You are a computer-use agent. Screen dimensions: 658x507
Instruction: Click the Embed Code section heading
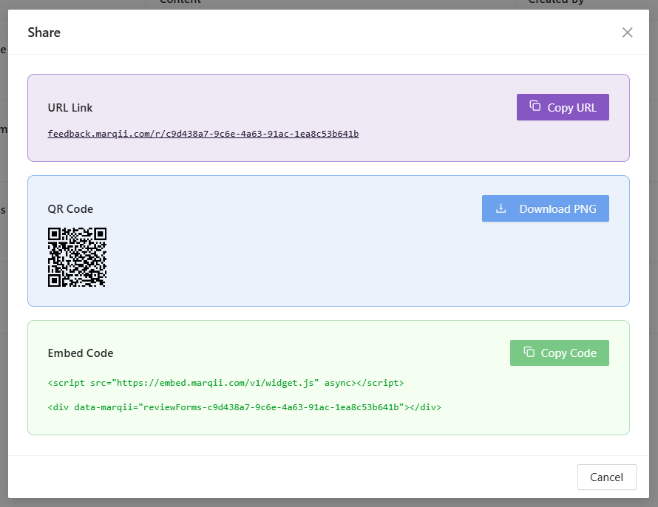pos(81,353)
